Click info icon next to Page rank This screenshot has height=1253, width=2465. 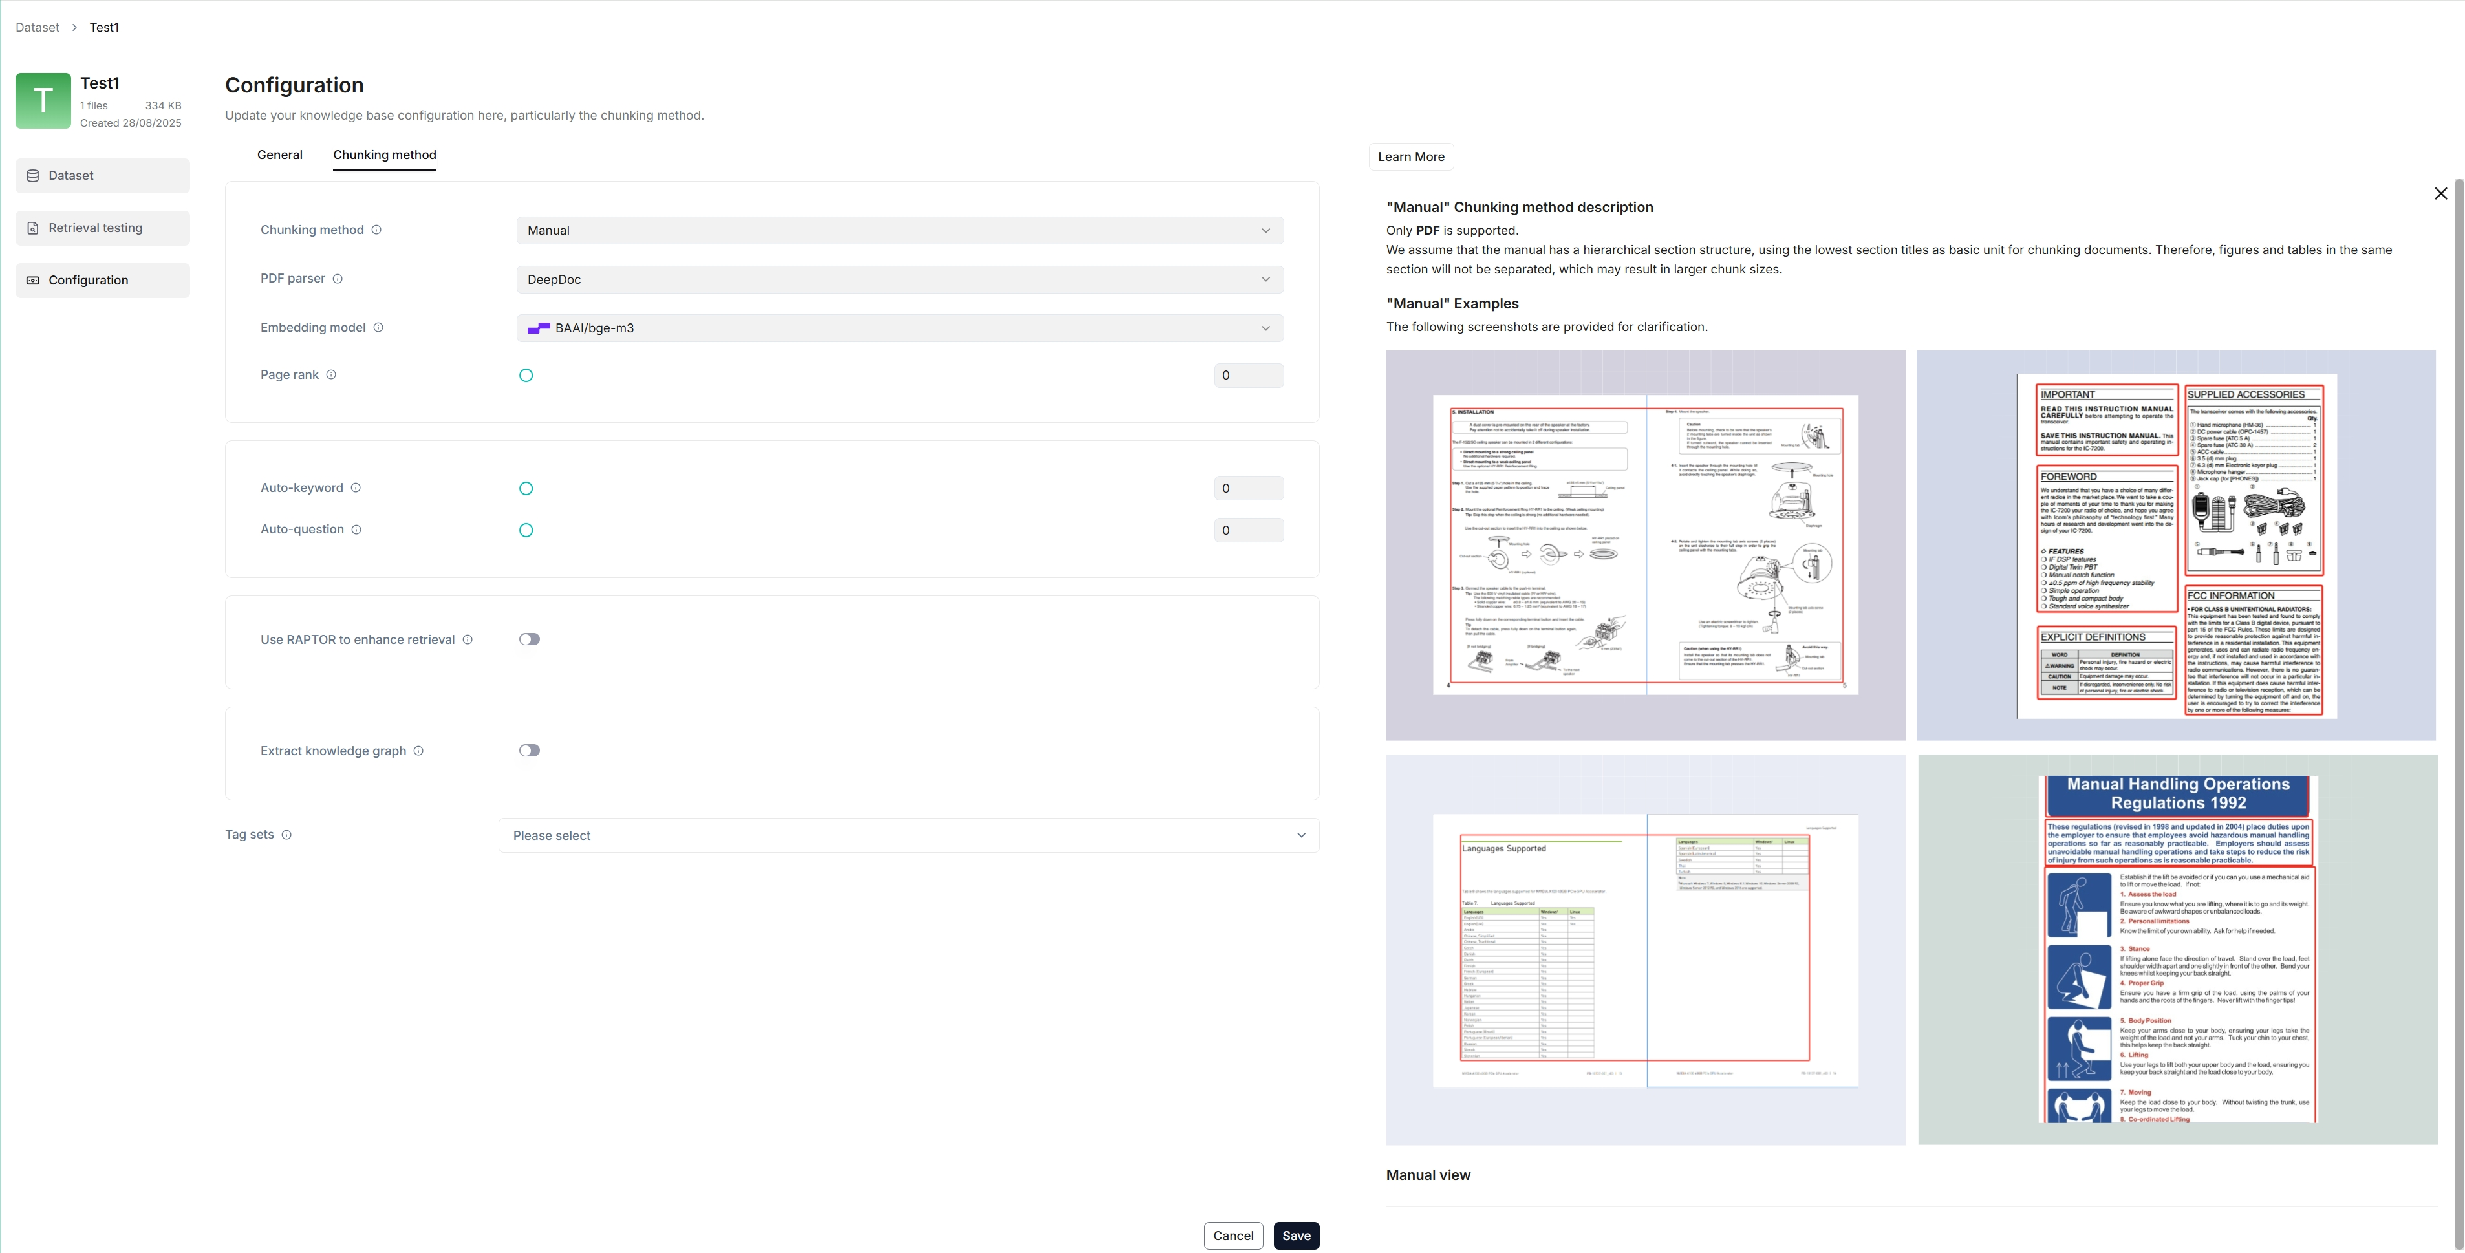(x=331, y=375)
